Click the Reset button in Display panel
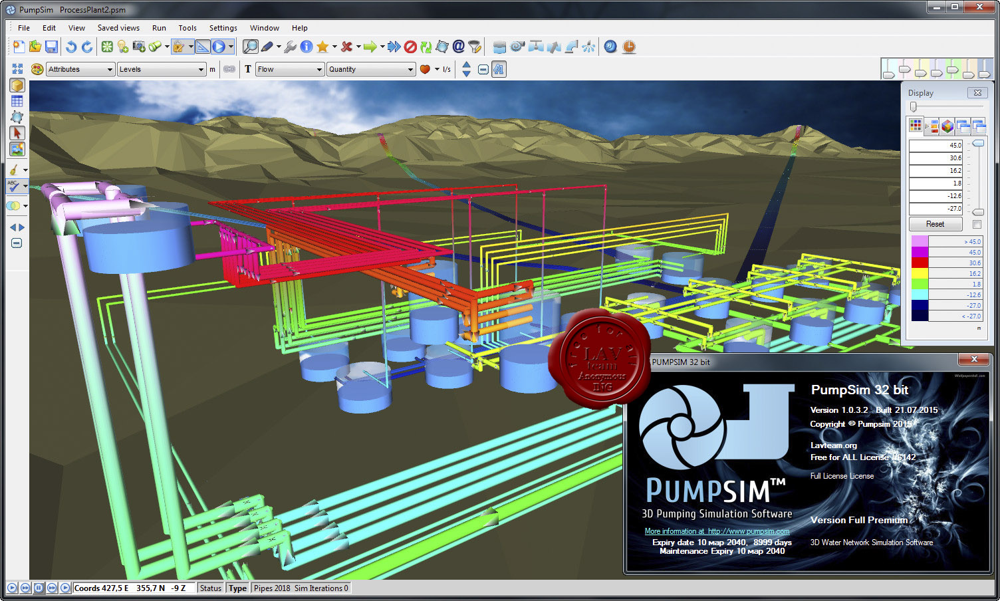1000x601 pixels. 935,224
